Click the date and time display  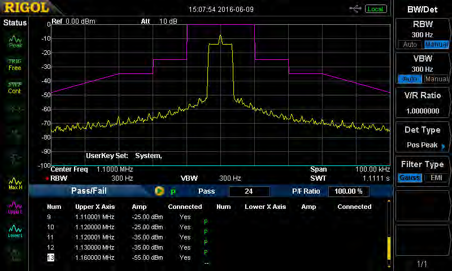click(221, 10)
